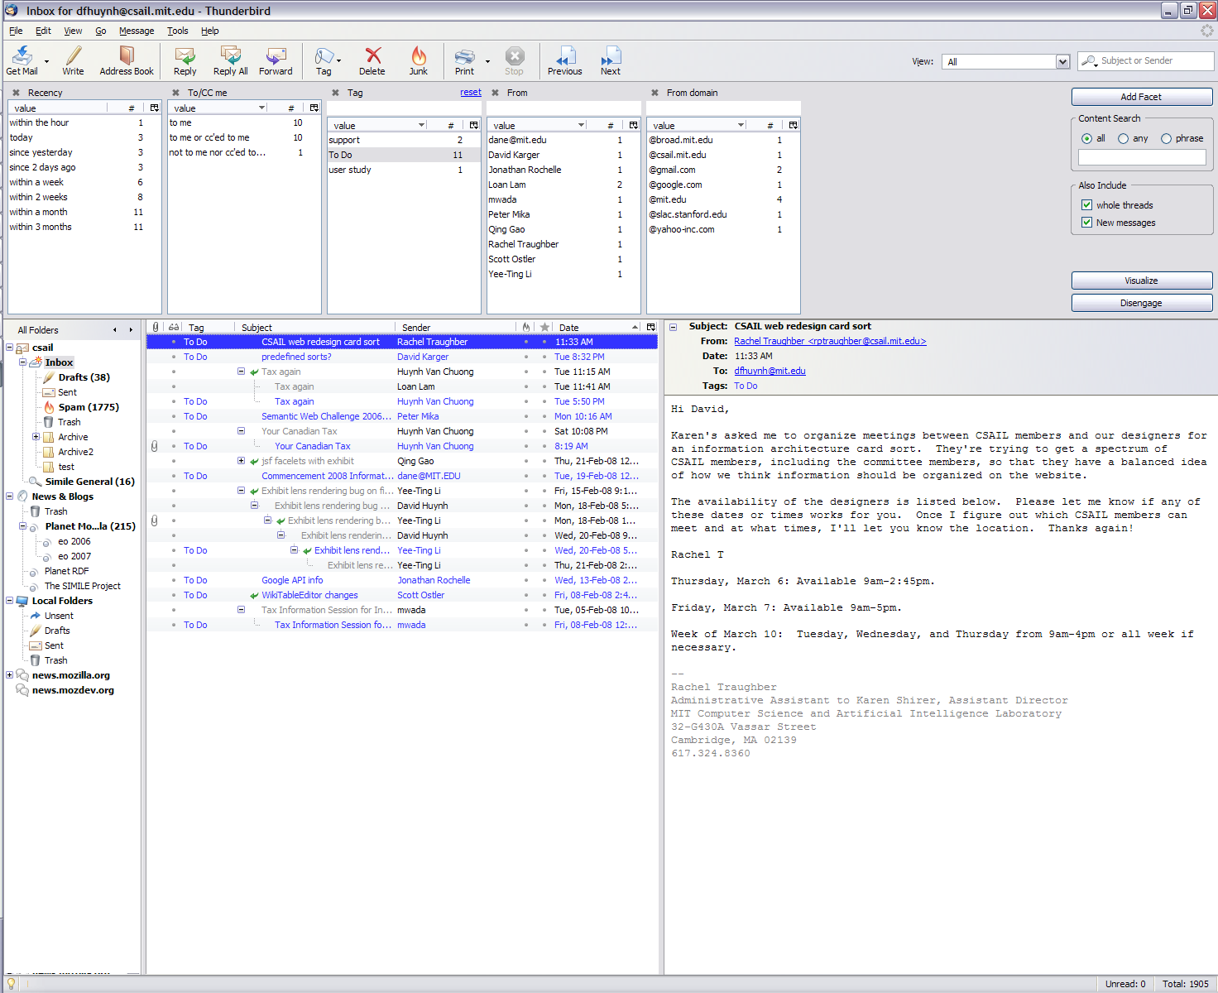
Task: Uncheck the 'whole threads' checkbox
Action: click(1087, 205)
